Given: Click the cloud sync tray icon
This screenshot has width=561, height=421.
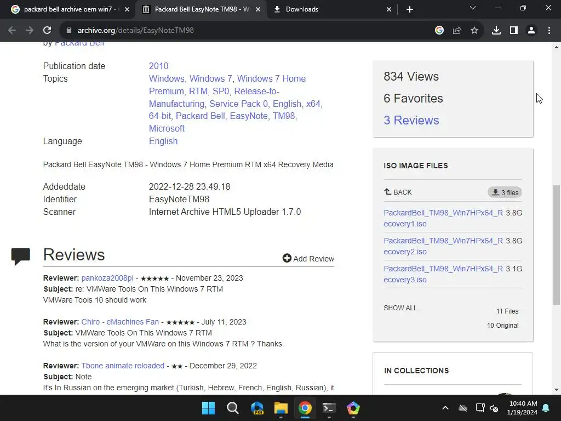Looking at the screenshot, I should [x=463, y=408].
